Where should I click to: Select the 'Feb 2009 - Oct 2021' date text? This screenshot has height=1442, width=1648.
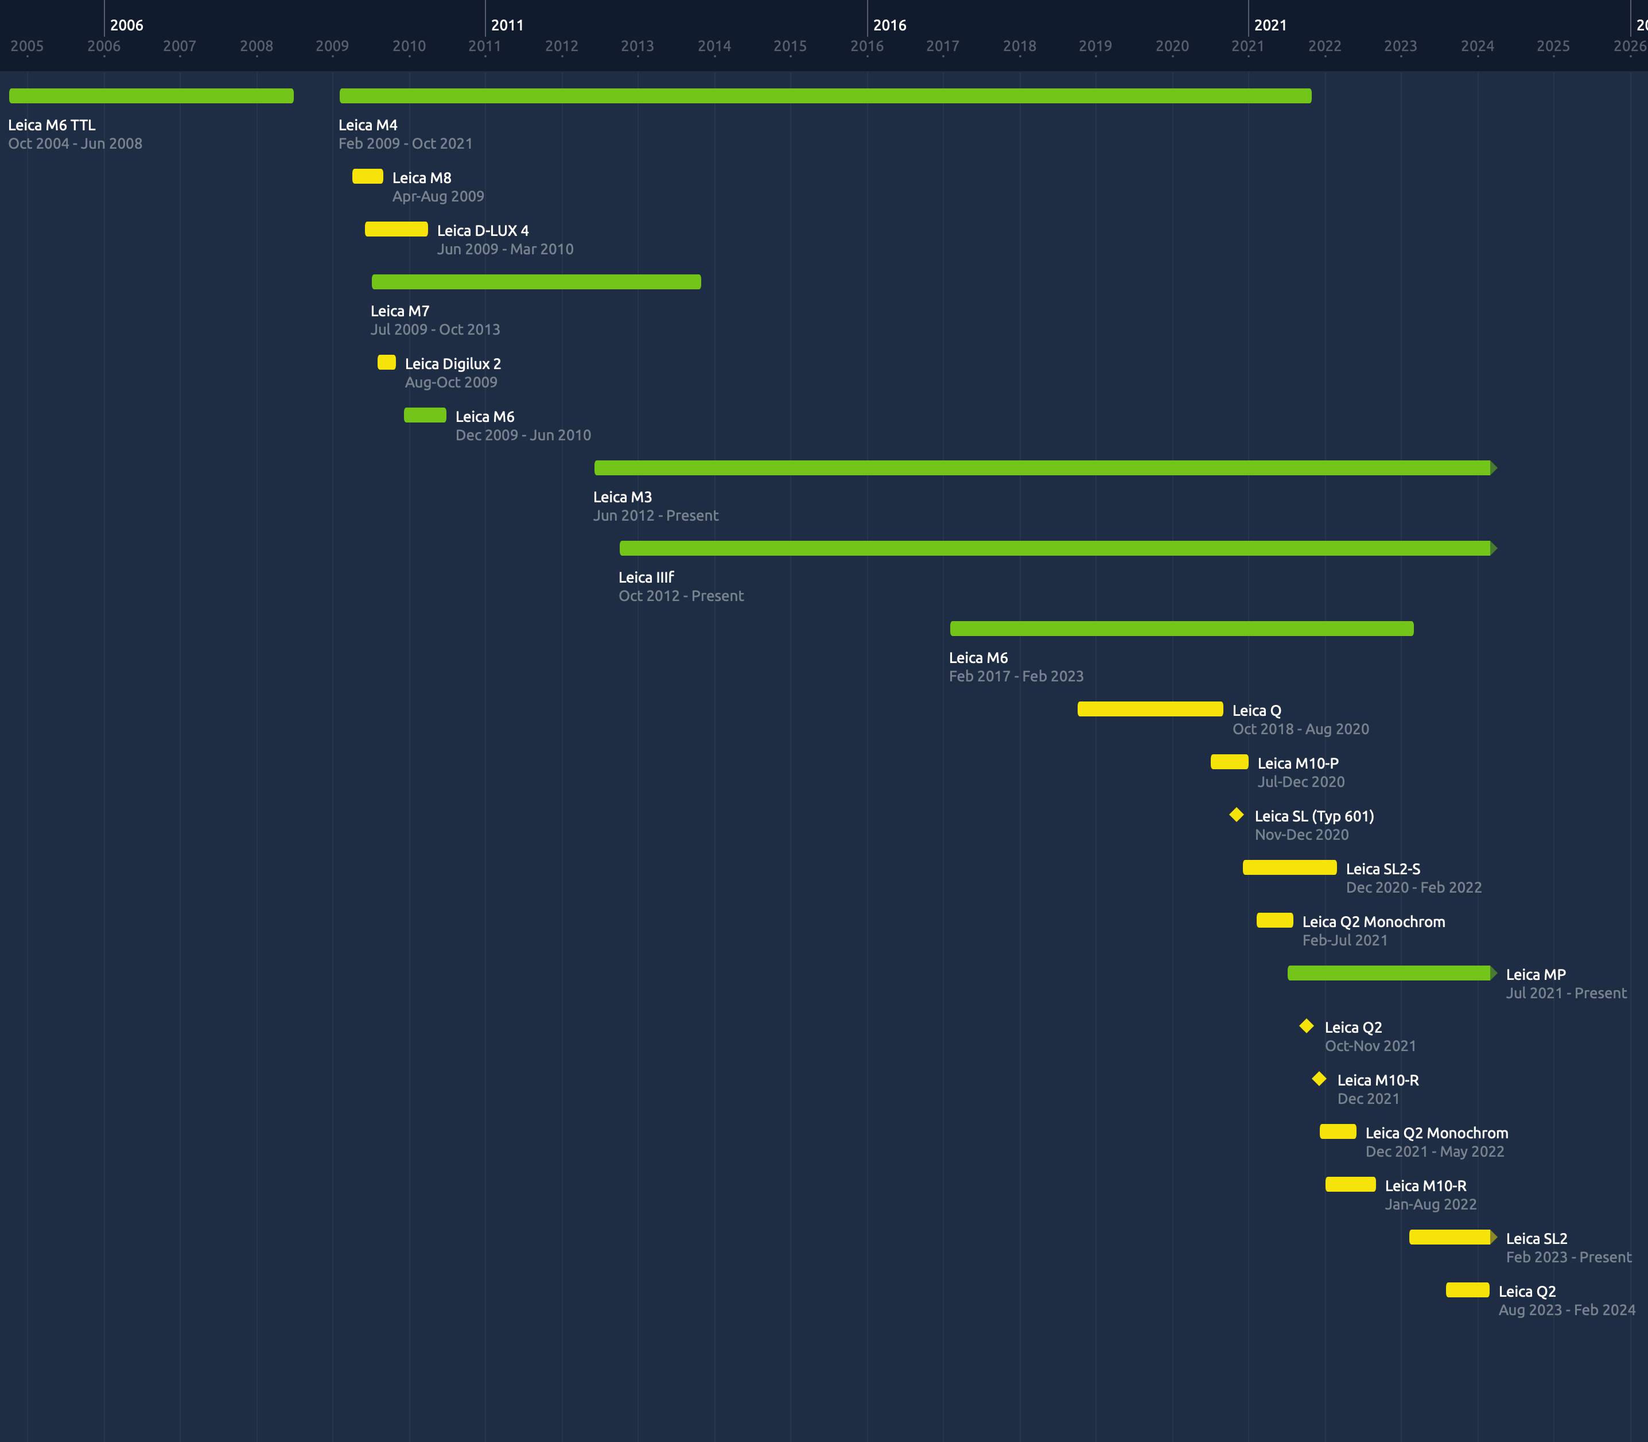[405, 144]
